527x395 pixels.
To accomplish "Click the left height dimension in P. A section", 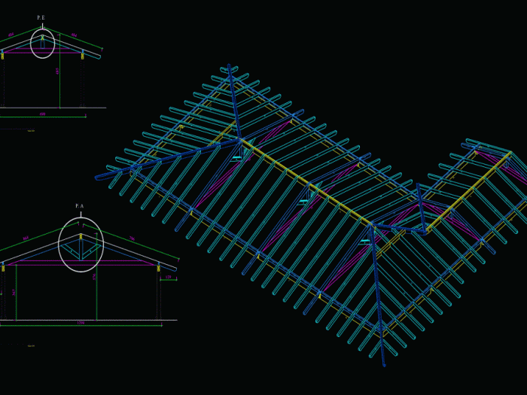I will point(14,291).
